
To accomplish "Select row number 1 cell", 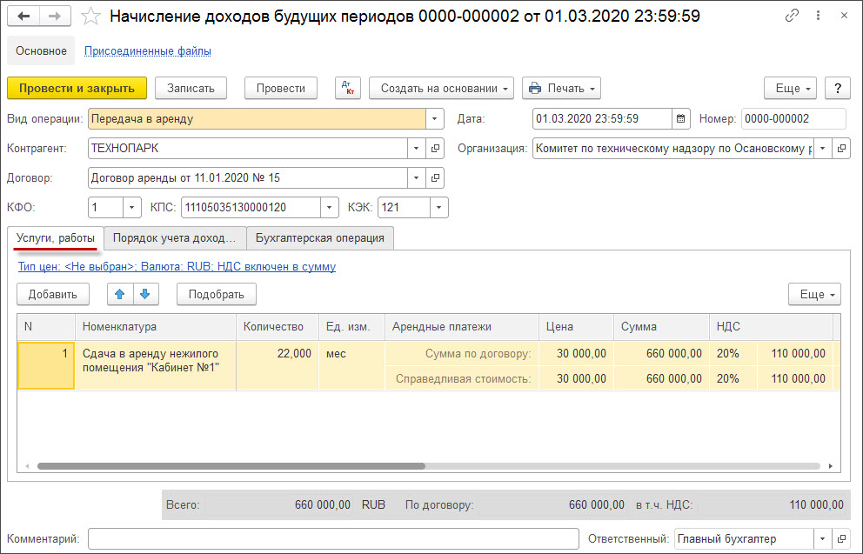I will click(x=46, y=366).
